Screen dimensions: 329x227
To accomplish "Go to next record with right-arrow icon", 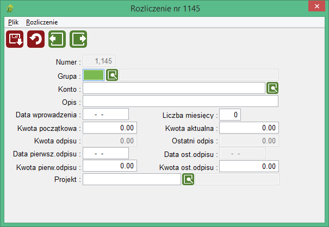I will tap(78, 39).
